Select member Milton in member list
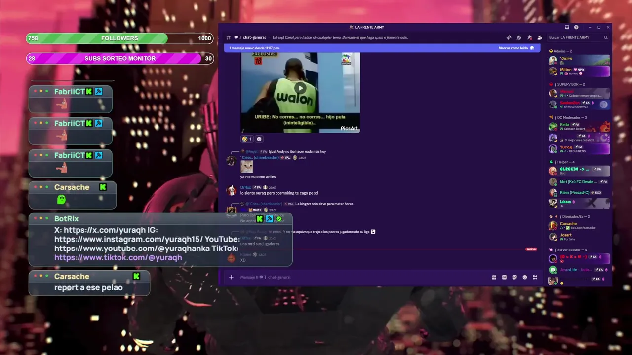This screenshot has width=632, height=355. click(x=579, y=71)
